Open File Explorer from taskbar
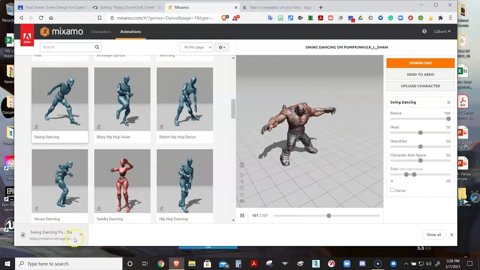 point(192,264)
